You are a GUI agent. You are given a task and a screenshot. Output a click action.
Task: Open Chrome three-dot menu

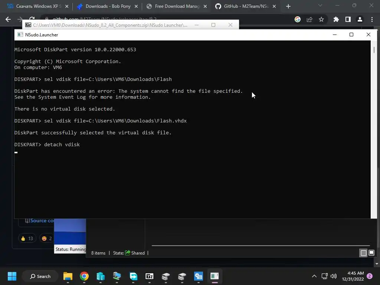coord(372,19)
